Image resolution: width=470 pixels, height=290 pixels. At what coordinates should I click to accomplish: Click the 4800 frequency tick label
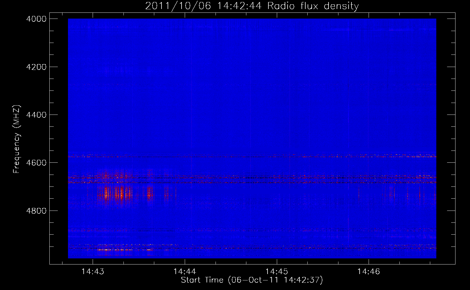(36, 211)
